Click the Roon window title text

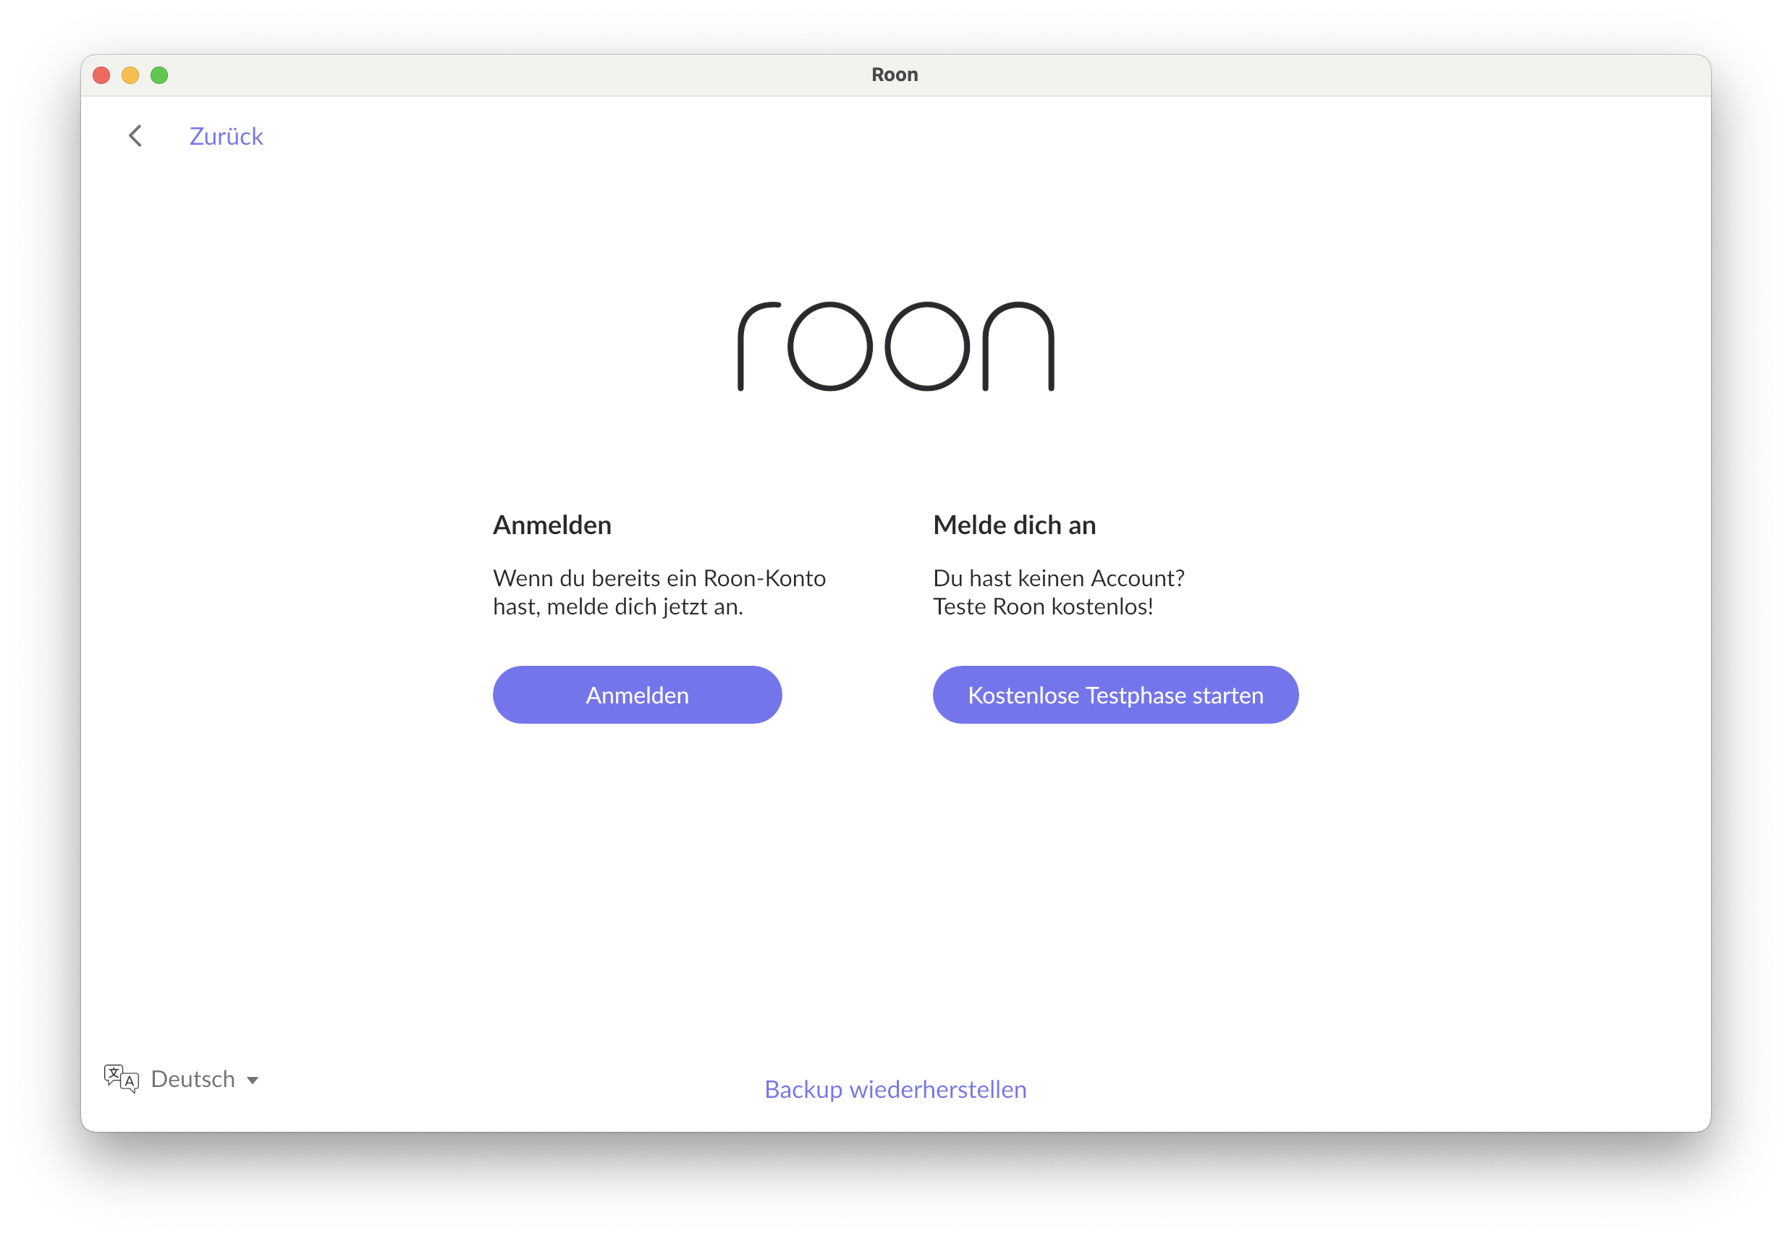895,75
